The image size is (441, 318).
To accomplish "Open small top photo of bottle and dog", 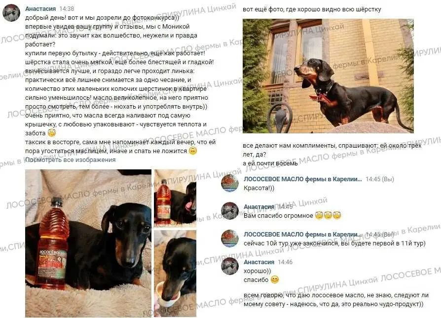I will 175,199.
